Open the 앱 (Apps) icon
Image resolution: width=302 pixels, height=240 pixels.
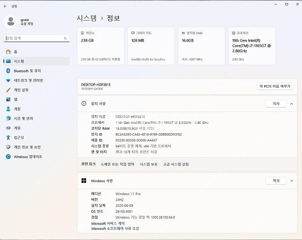(8, 100)
